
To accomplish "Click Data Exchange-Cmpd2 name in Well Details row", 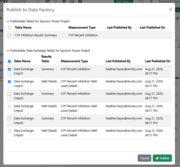I will (x=24, y=108).
